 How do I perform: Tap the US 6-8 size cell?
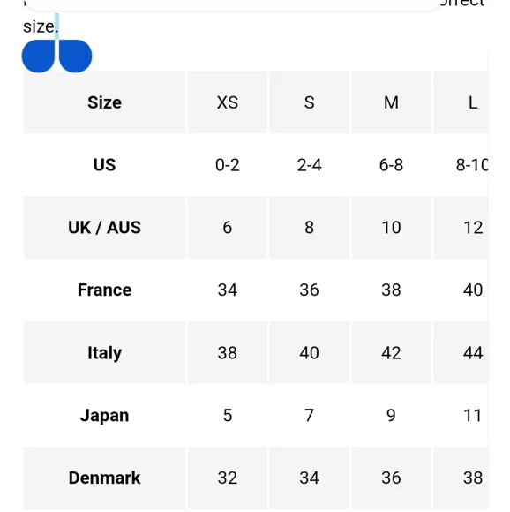(x=391, y=165)
